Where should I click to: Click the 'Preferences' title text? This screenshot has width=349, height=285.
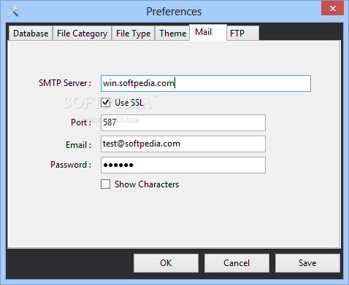coord(174,12)
